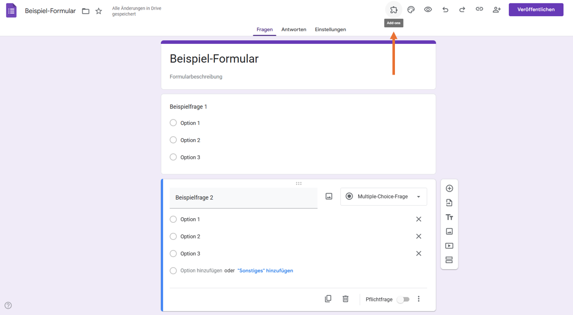
Task: Import questions using sidebar icon
Action: 449,203
